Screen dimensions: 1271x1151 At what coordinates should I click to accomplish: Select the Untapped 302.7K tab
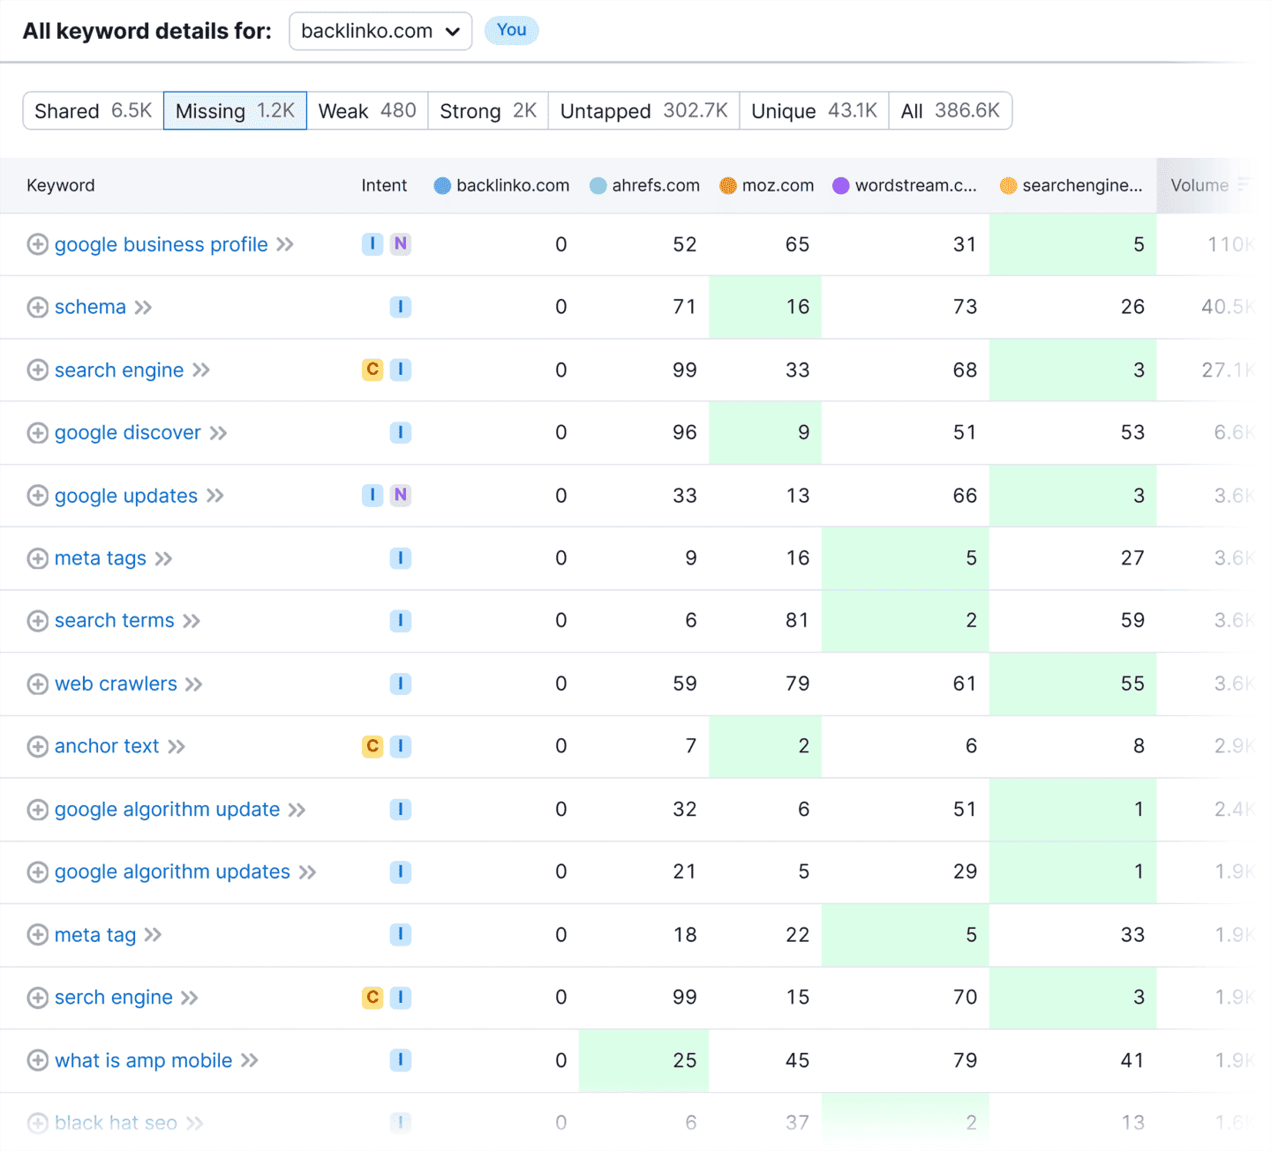coord(643,111)
